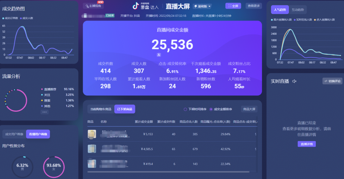Click the 查看更多 button
The height and width of the screenshot is (179, 344).
pos(254,6)
